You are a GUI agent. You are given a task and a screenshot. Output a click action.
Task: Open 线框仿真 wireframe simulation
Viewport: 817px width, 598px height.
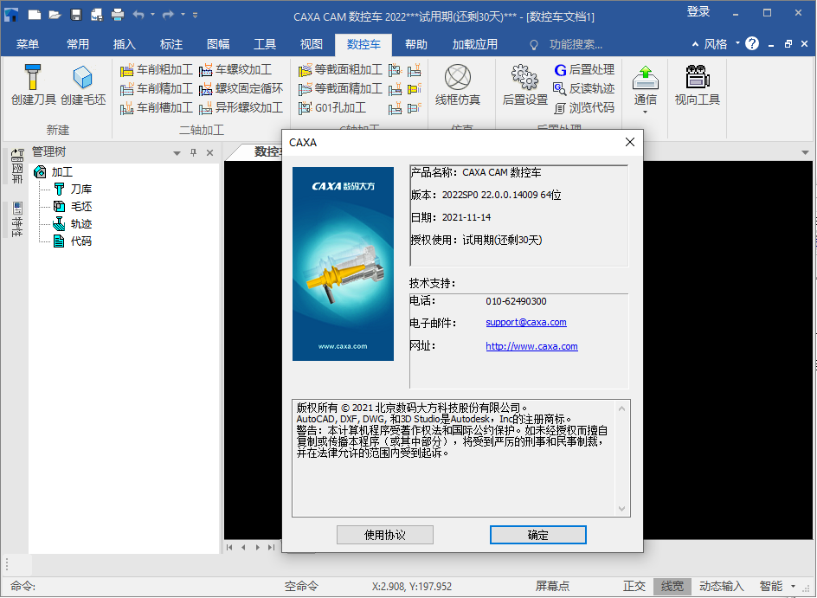(458, 85)
